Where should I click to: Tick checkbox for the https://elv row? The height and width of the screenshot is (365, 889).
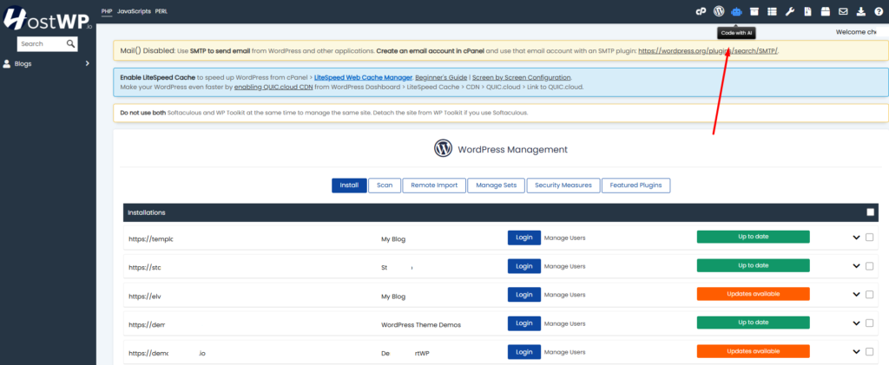[869, 294]
